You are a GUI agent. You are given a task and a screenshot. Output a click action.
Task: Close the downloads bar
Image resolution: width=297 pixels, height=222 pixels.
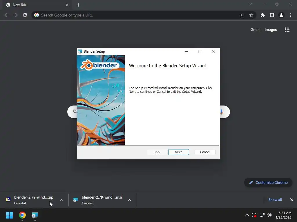(x=292, y=200)
